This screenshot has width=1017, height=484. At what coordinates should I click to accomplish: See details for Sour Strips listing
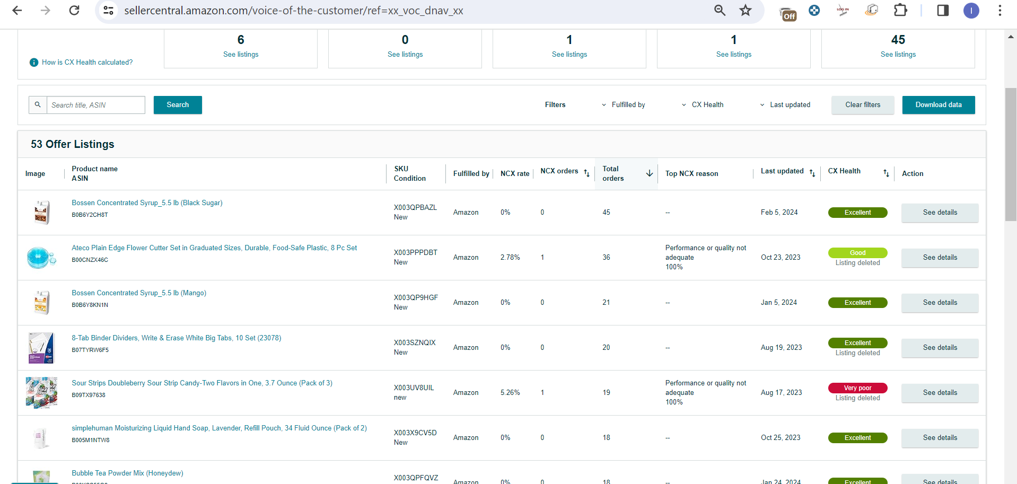coord(940,393)
